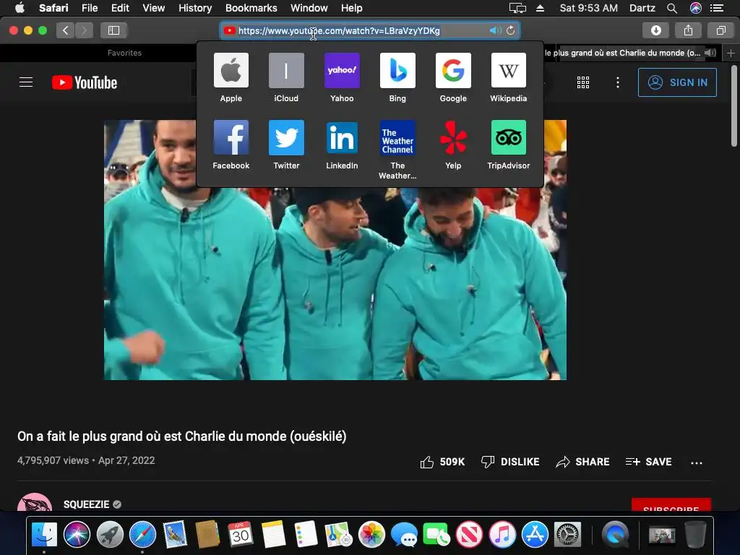The image size is (740, 555).
Task: Open the File menu
Action: coord(90,8)
